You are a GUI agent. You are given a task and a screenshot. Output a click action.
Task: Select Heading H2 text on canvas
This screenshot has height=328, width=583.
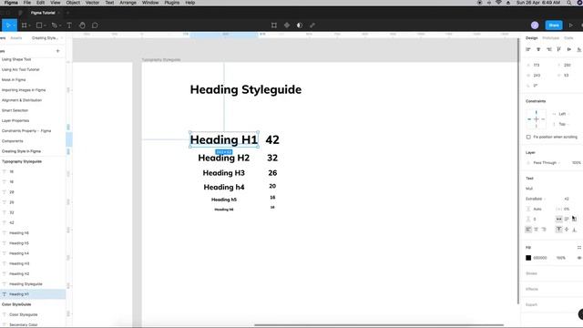(224, 158)
